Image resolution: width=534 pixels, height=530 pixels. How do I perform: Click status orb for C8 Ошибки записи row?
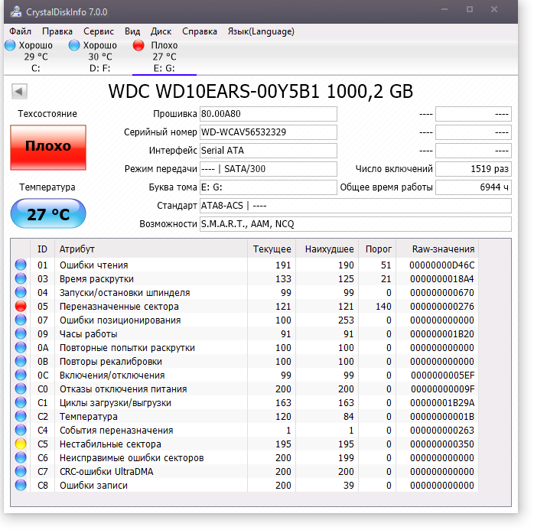(x=21, y=485)
